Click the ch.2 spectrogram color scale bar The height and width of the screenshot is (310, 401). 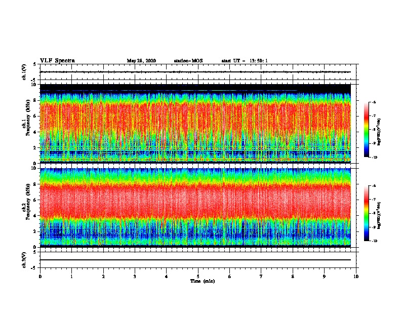(x=366, y=213)
